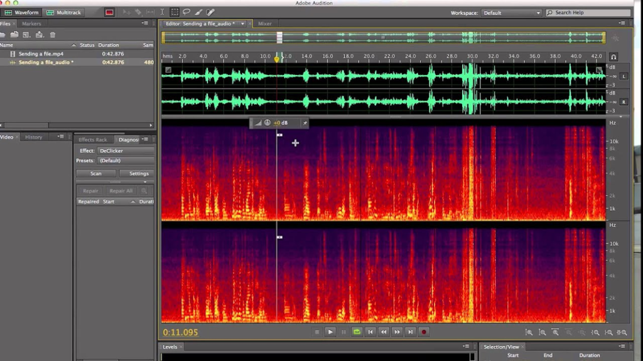Screen dimensions: 643x361
Task: Open the History tab
Action: click(x=33, y=137)
